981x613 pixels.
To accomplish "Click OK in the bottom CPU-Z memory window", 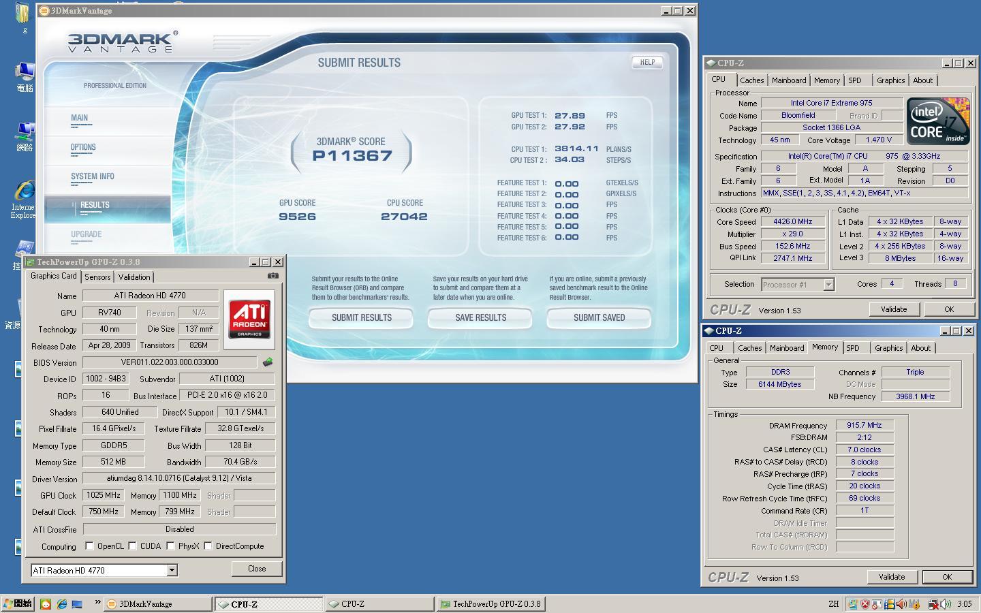I will point(947,577).
